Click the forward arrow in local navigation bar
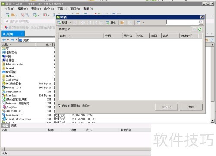Image resolution: width=216 pixels, height=156 pixels. click(13, 40)
